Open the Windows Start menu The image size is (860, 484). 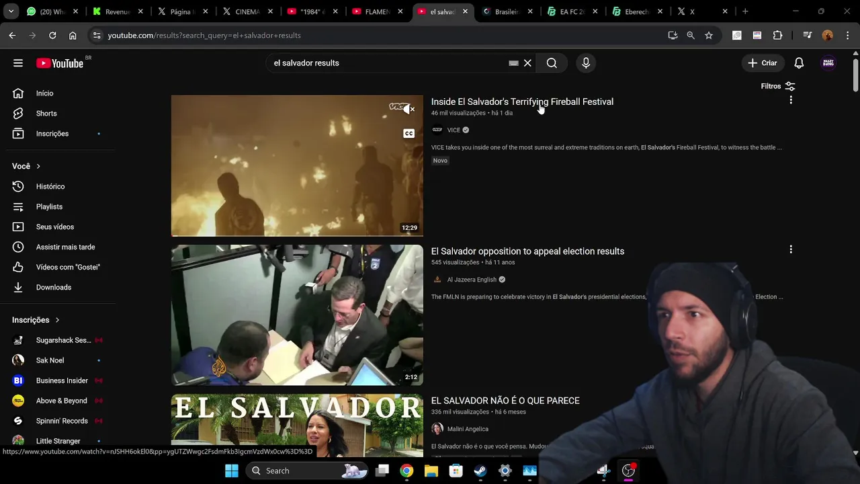232,471
